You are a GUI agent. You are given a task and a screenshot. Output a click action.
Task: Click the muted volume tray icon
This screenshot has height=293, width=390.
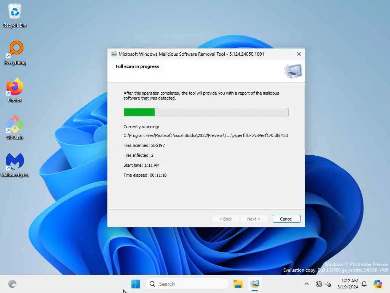point(328,284)
